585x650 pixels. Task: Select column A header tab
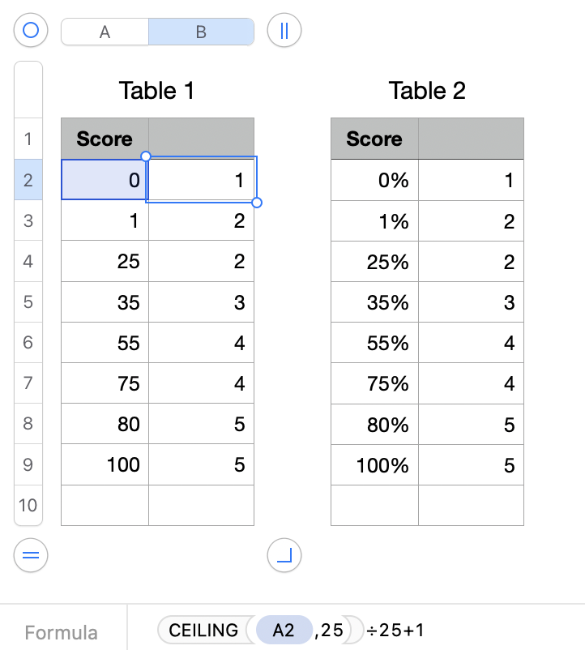pyautogui.click(x=105, y=32)
